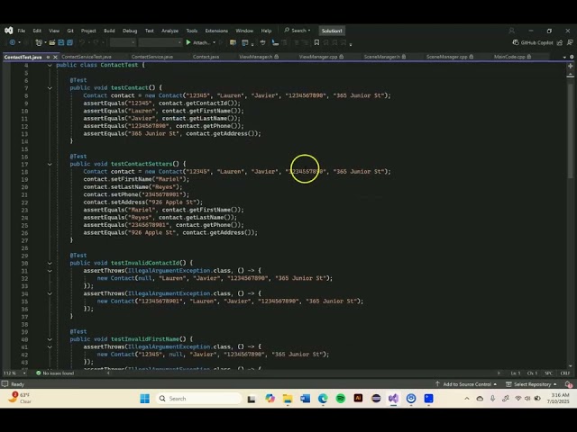Click the Windows Start button
Screen dimensions: 577x432
point(145,399)
